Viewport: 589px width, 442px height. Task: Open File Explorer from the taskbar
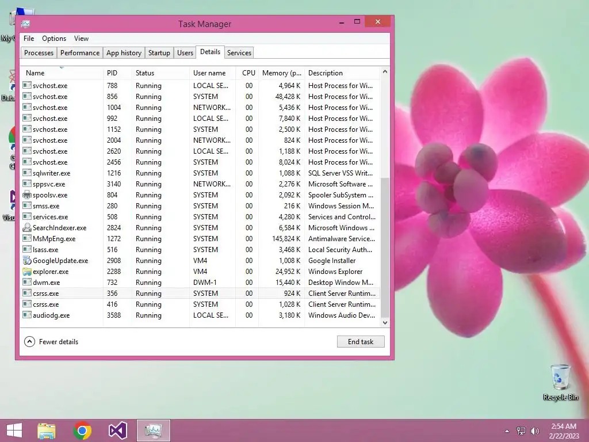[47, 430]
